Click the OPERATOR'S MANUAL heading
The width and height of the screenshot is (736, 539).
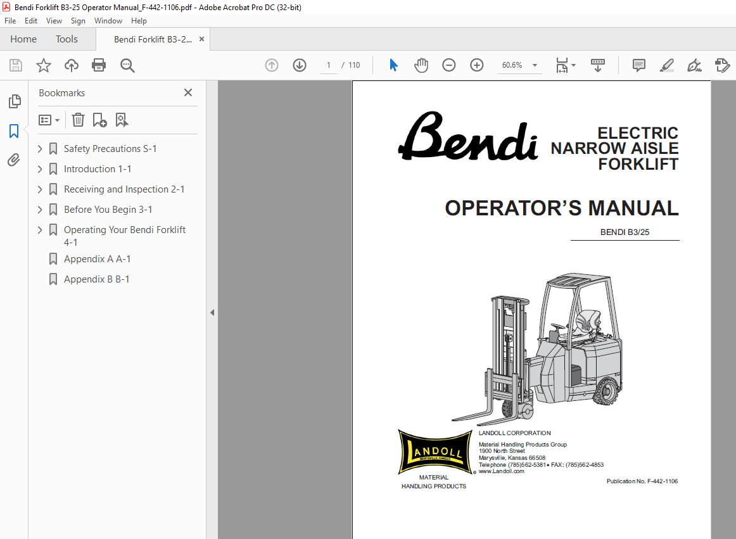pyautogui.click(x=561, y=208)
